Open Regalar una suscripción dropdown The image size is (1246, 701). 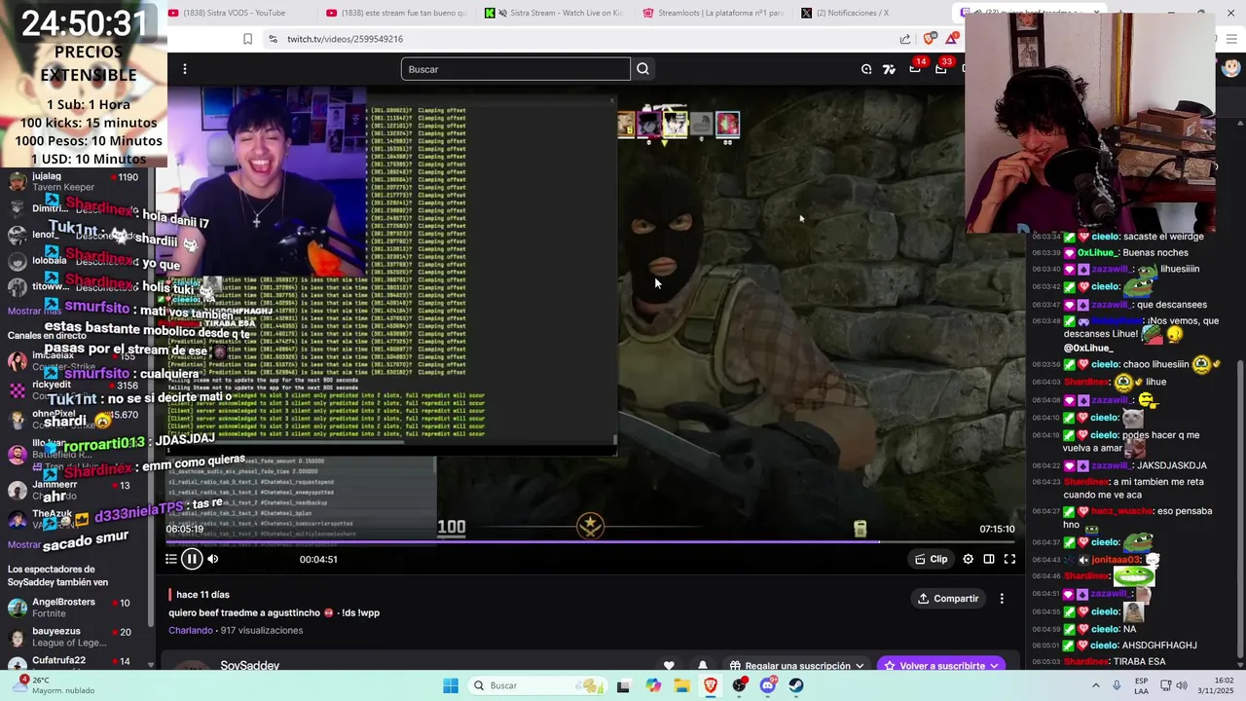[797, 666]
